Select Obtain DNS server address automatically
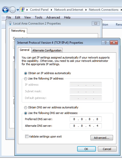The image size is (122, 160). (x=25, y=107)
